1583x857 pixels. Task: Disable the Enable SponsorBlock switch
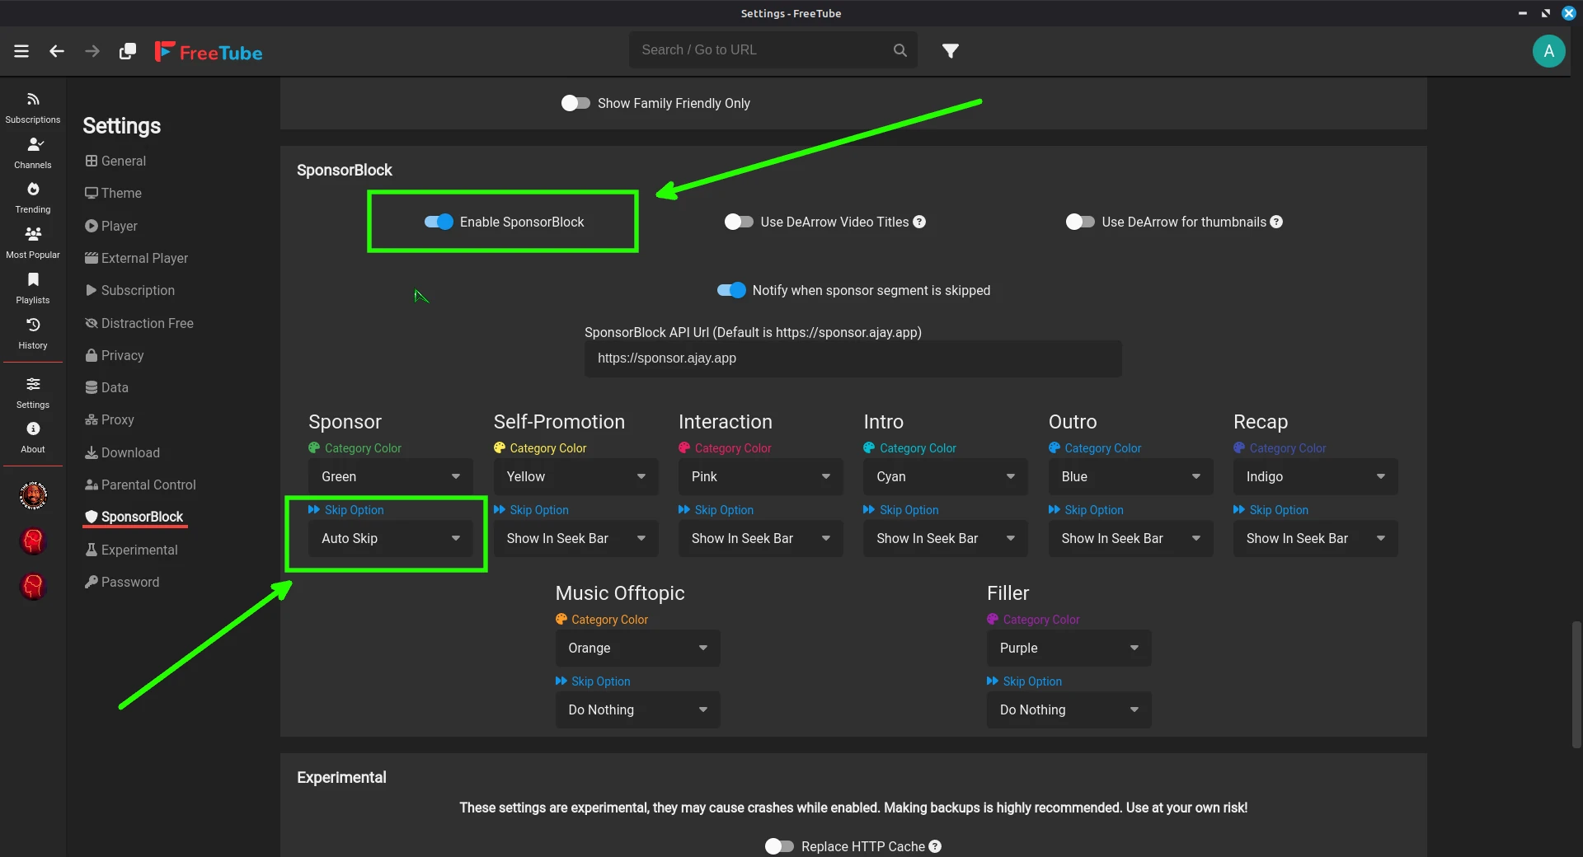439,222
